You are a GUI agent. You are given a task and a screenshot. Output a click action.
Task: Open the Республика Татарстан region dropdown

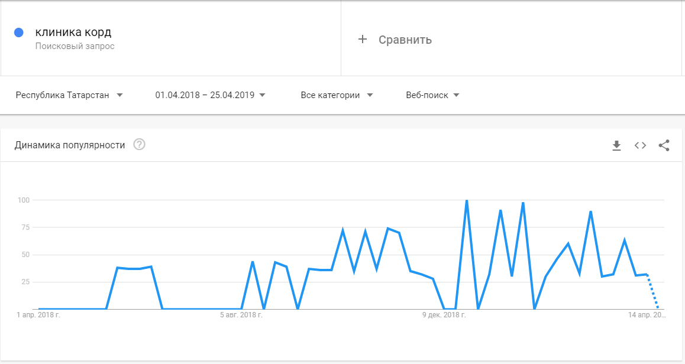[69, 95]
